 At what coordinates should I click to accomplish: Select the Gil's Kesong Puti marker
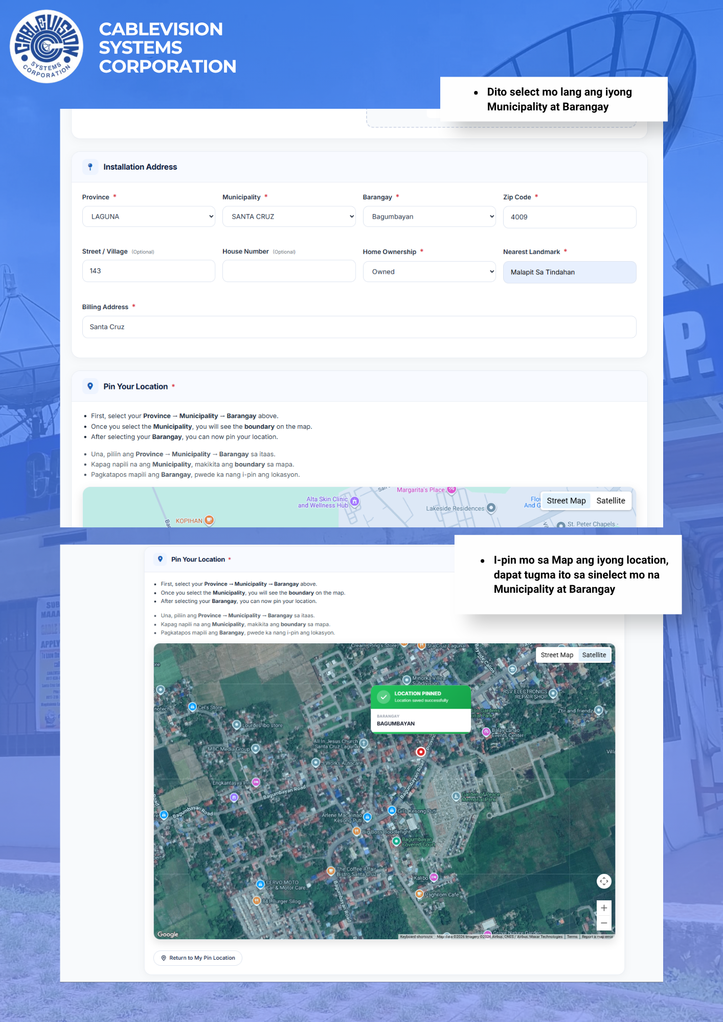click(392, 810)
